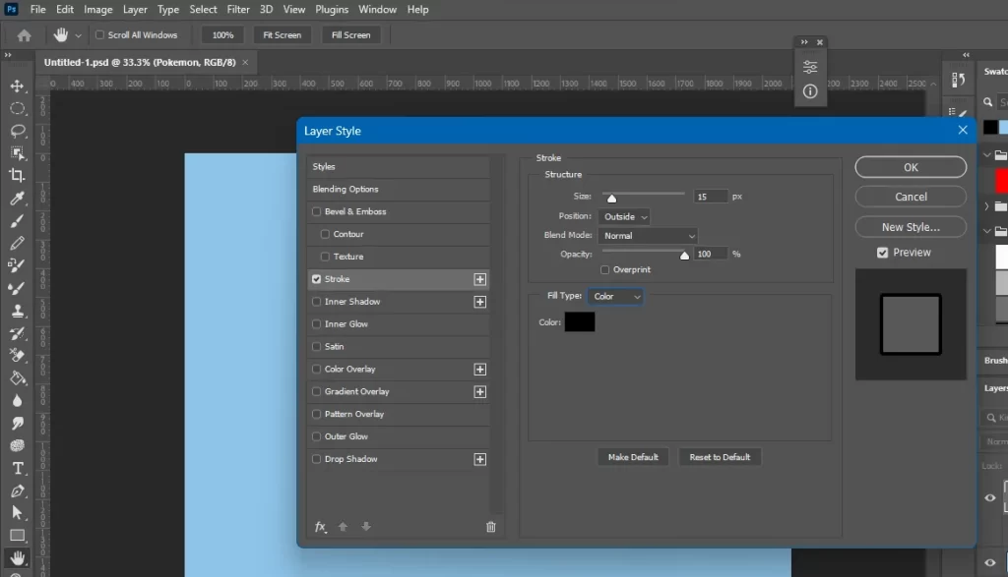Image resolution: width=1008 pixels, height=577 pixels.
Task: Open the Fill Type dropdown
Action: (x=615, y=296)
